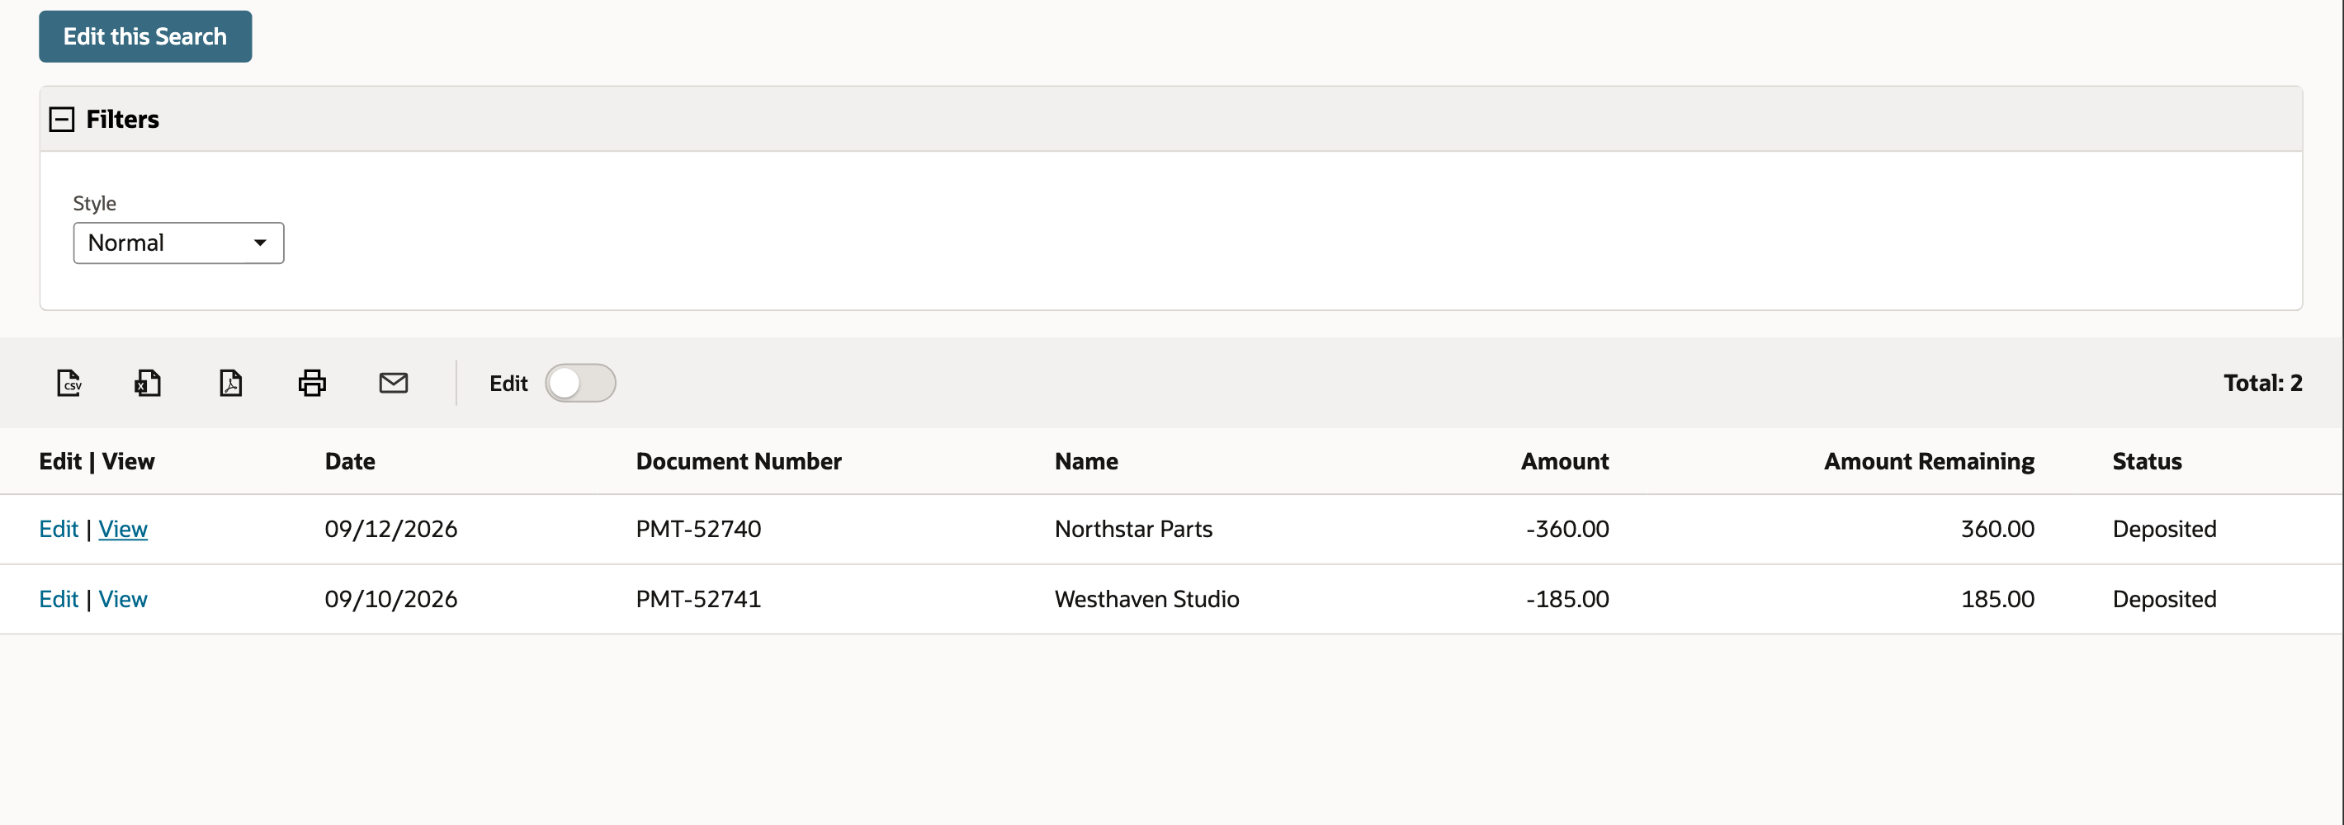
Task: Click Deposited status for Northstar Parts
Action: pyautogui.click(x=2164, y=529)
